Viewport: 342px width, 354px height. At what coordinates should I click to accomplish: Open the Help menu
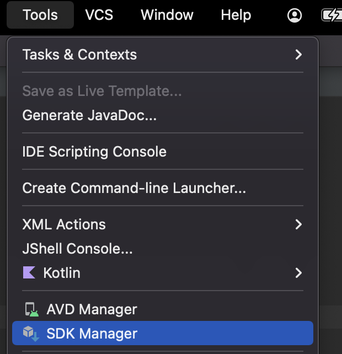[x=236, y=15]
